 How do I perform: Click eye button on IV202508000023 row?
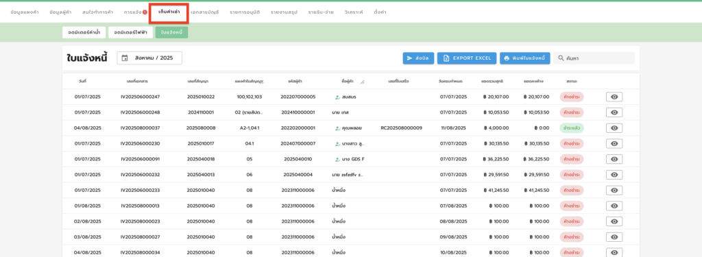614,221
